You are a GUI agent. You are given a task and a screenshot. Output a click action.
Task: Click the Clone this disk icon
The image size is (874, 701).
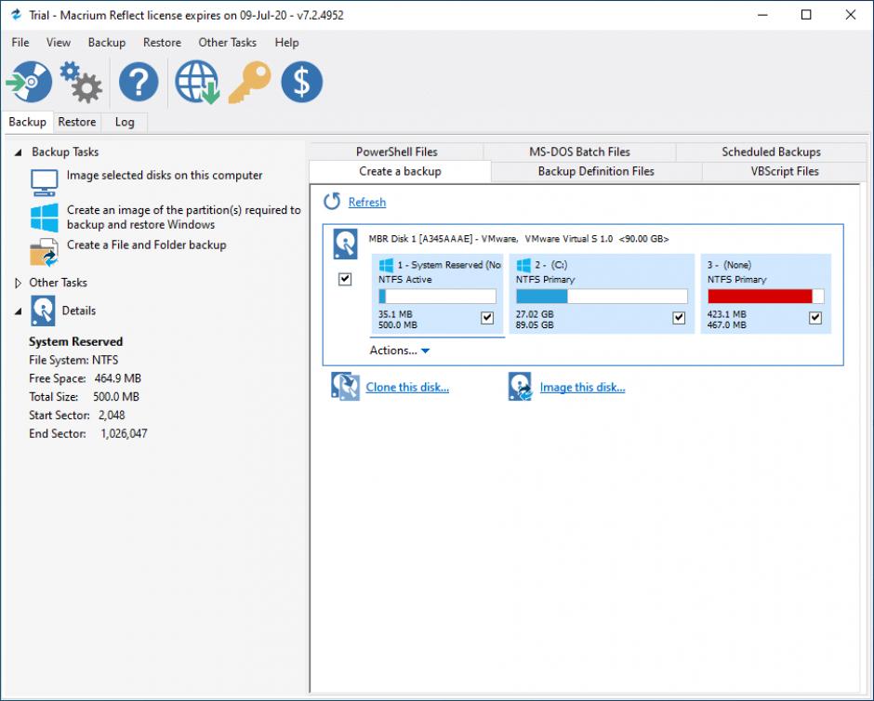(x=346, y=387)
